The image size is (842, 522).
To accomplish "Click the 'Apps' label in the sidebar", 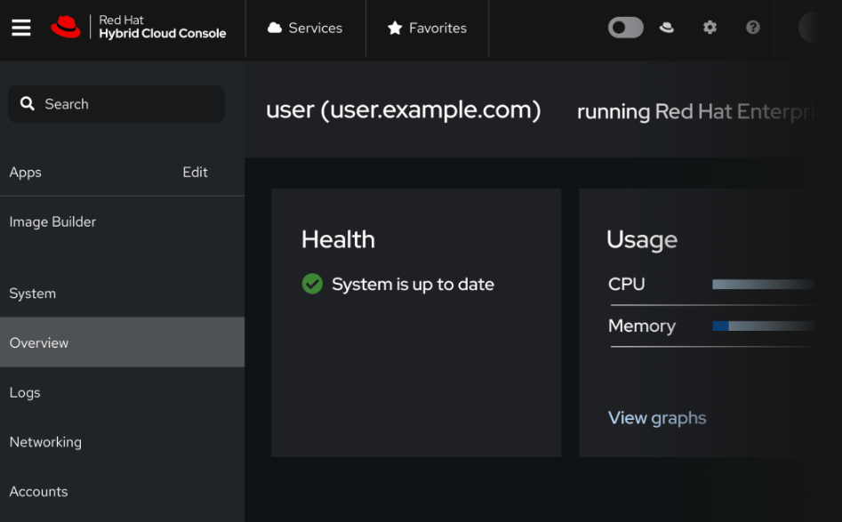I will click(25, 173).
